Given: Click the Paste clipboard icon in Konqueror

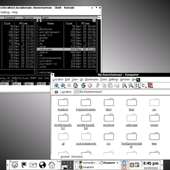Looking at the screenshot, I should click(110, 85).
